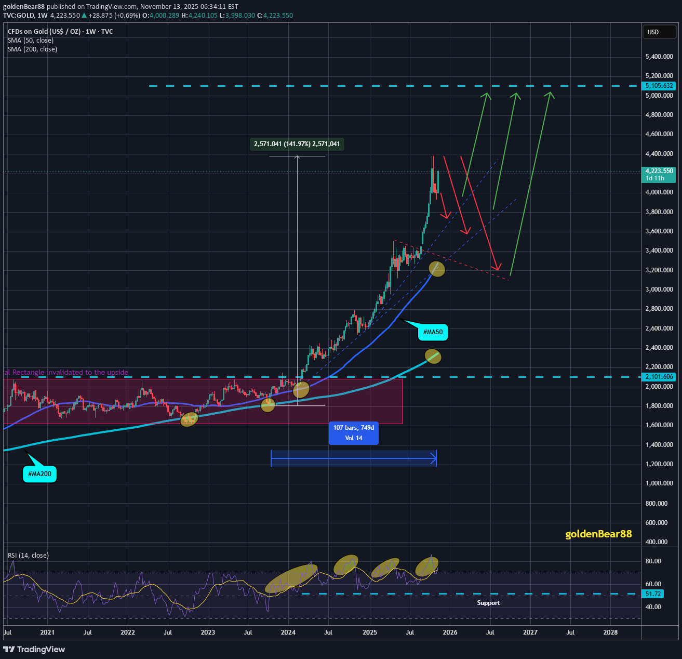This screenshot has height=659, width=682.
Task: Click the high value H:4,240.105
Action: [x=199, y=16]
